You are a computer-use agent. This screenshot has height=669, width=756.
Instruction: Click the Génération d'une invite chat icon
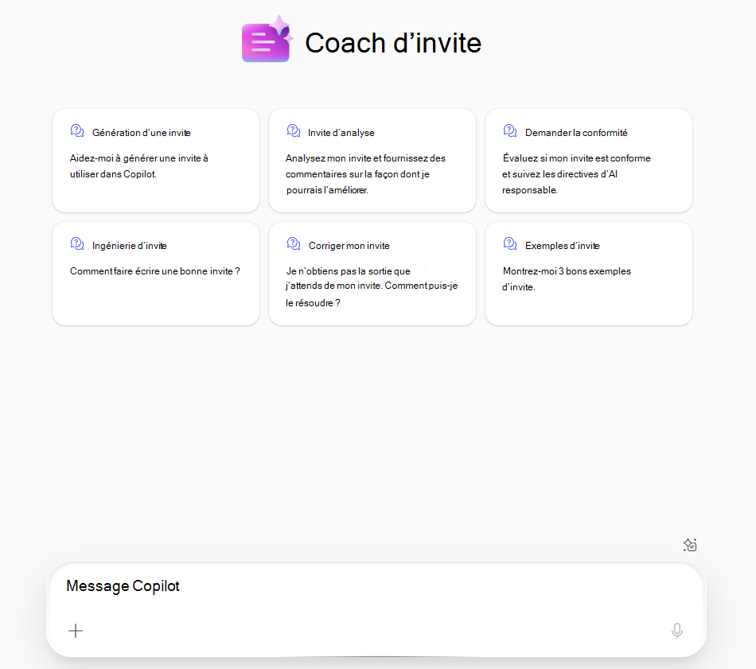(77, 130)
